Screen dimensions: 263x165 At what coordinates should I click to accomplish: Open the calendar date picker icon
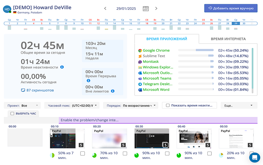point(145,9)
